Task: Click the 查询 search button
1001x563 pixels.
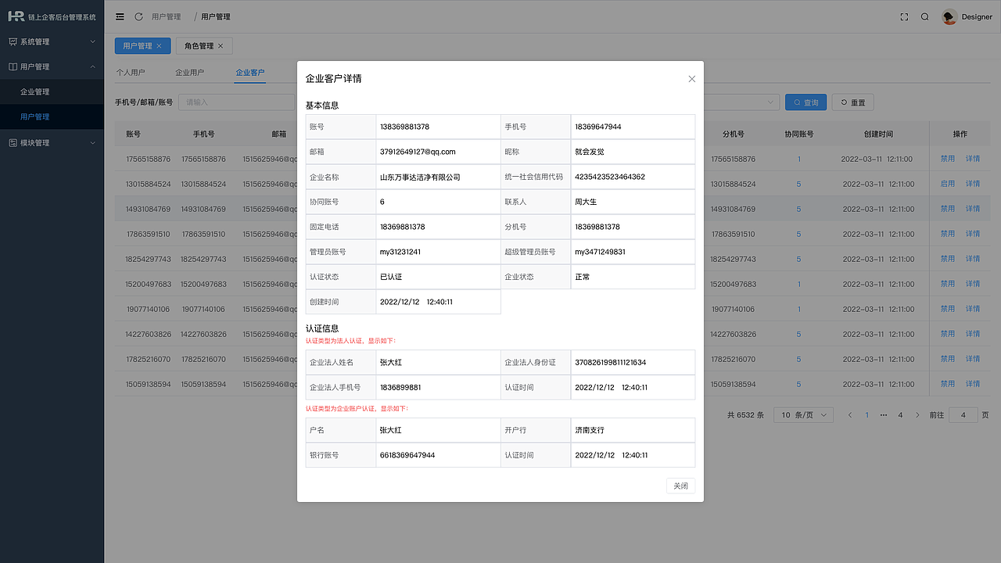Action: pyautogui.click(x=805, y=102)
